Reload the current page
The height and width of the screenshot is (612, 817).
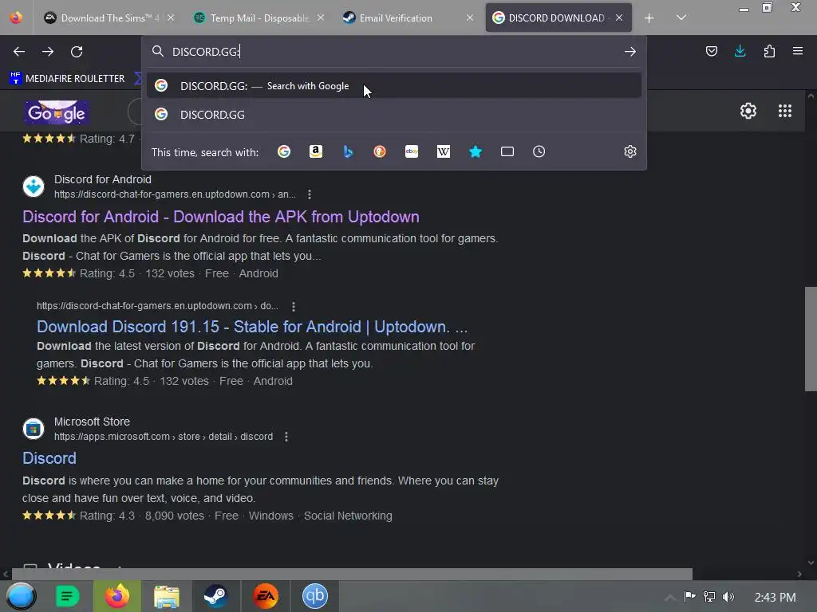click(x=77, y=52)
